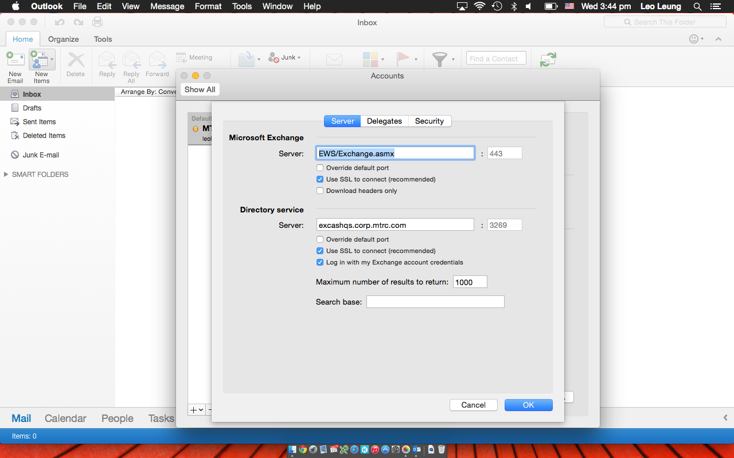Viewport: 734px width, 458px height.
Task: Open Safari from the Dock
Action: pos(354,450)
